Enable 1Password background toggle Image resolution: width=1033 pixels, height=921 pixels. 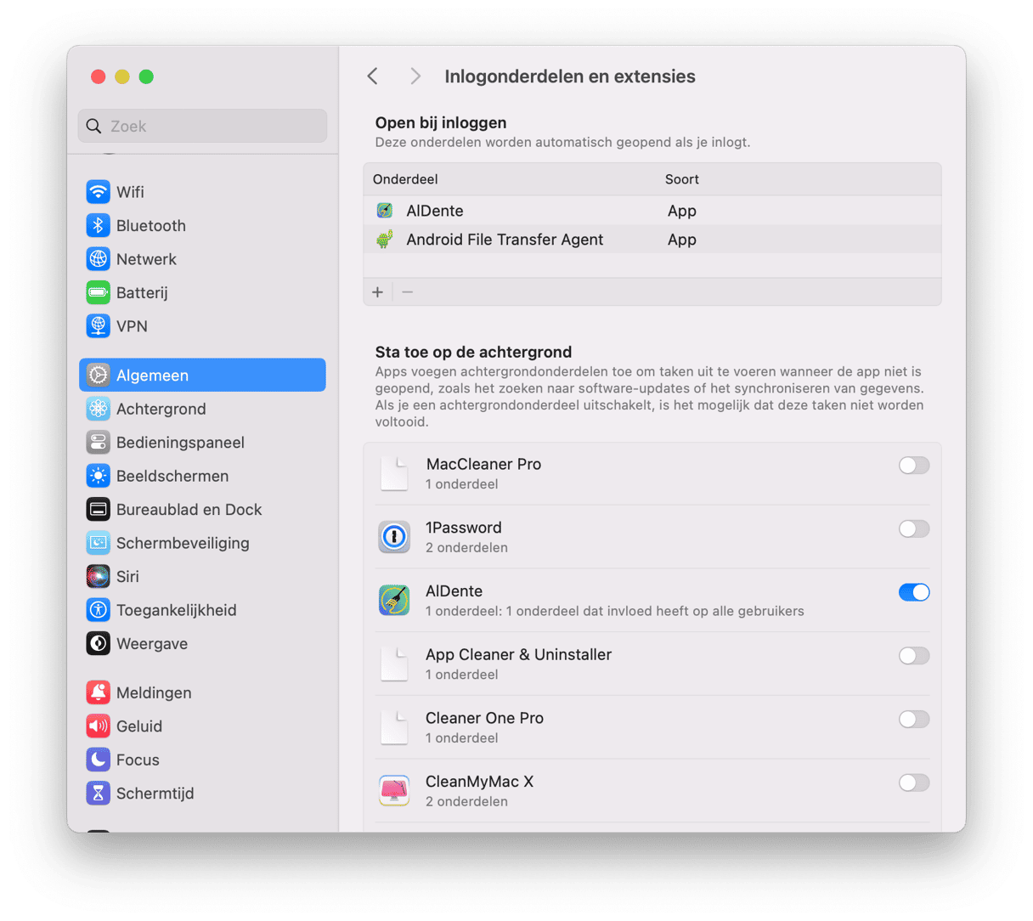click(914, 528)
